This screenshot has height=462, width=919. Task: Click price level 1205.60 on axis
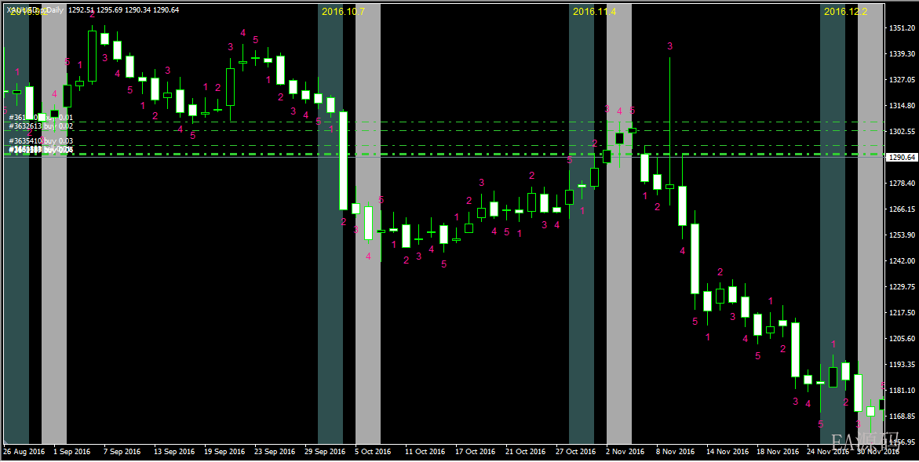pos(903,338)
